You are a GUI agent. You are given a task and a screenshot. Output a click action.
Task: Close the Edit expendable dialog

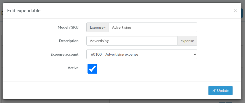(x=235, y=11)
